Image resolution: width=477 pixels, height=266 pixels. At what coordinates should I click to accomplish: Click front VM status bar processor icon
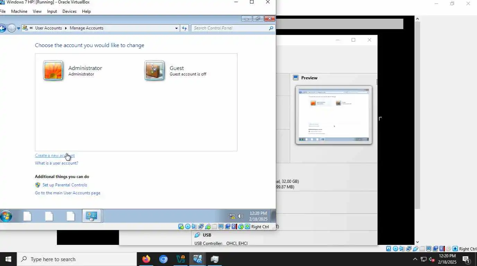[x=234, y=227]
